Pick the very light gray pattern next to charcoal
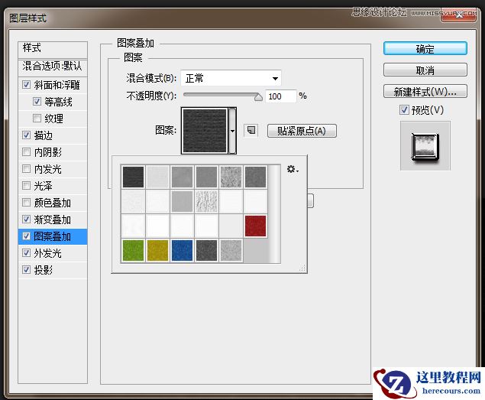The height and width of the screenshot is (400, 485). coord(157,177)
